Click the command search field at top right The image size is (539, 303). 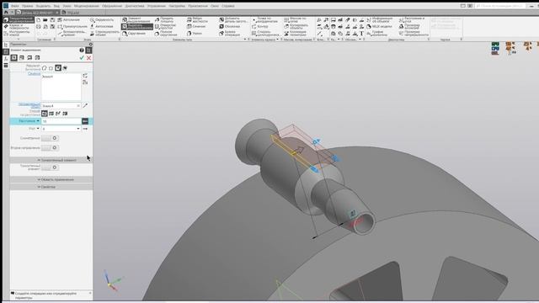(500, 6)
